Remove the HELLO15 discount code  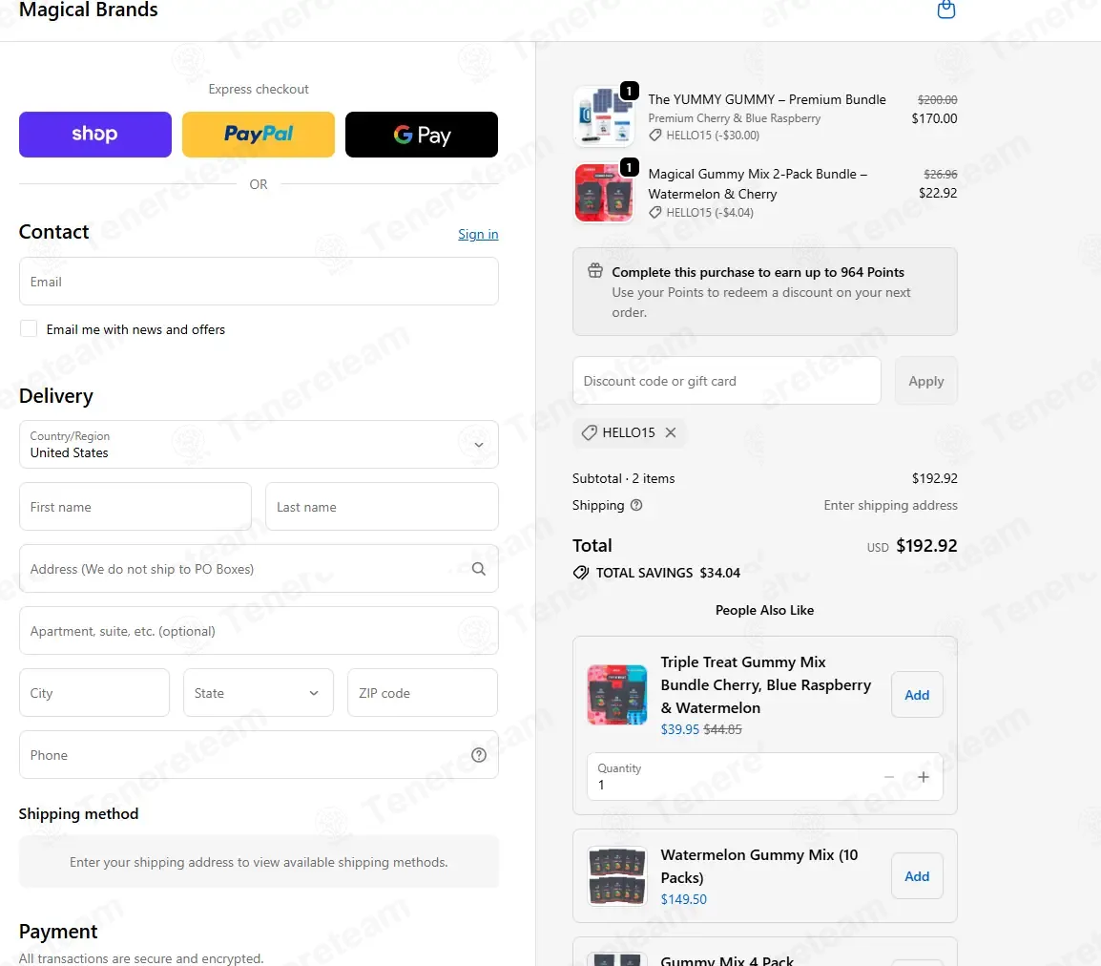point(671,432)
